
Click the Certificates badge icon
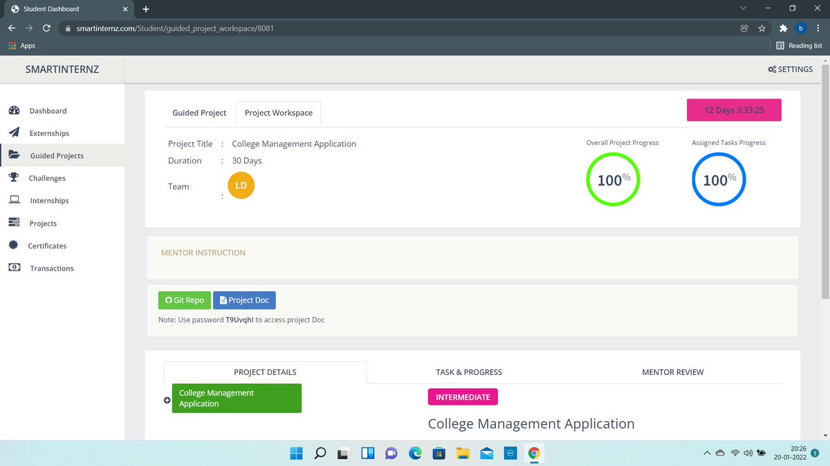pos(14,245)
